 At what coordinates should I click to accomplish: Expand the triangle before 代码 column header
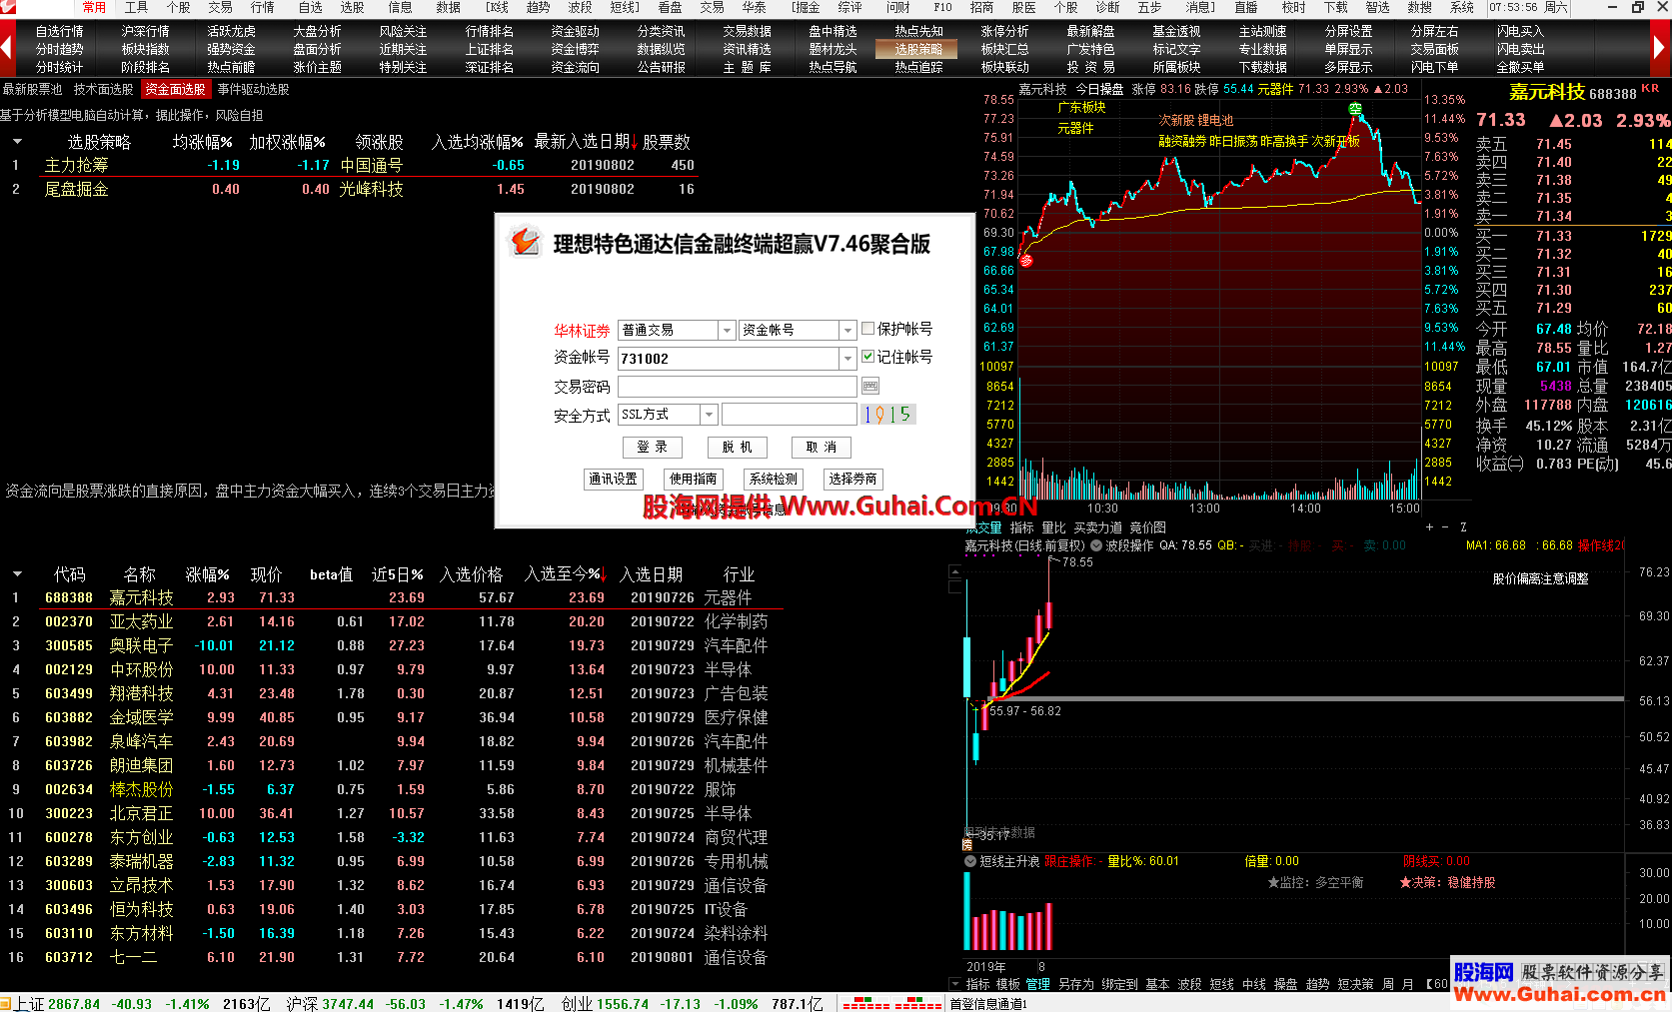click(17, 574)
